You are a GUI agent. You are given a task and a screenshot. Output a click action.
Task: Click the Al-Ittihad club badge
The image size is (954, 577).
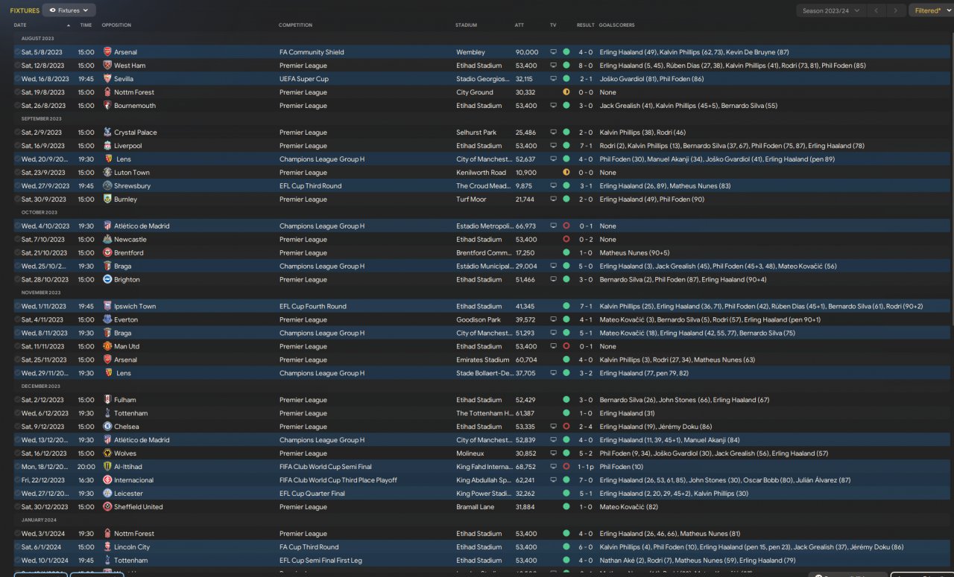[107, 468]
